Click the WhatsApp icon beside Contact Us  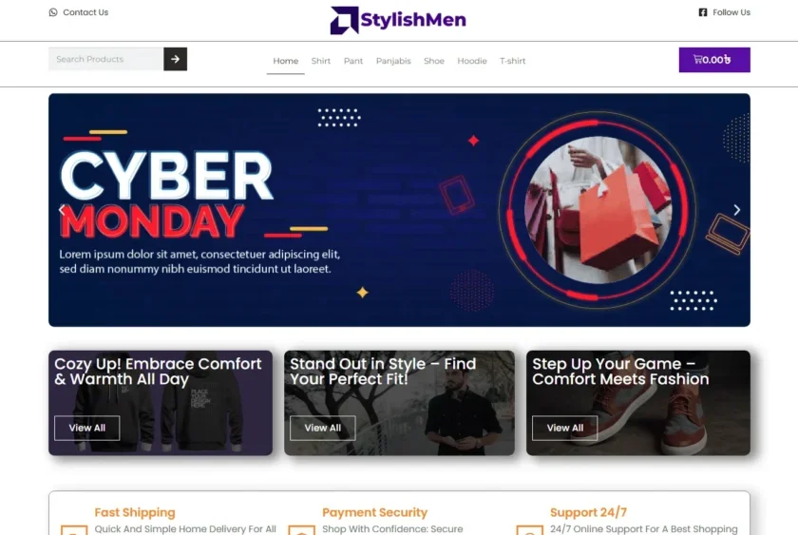[53, 12]
